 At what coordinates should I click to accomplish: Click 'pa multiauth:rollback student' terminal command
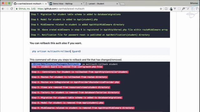coord(100,64)
